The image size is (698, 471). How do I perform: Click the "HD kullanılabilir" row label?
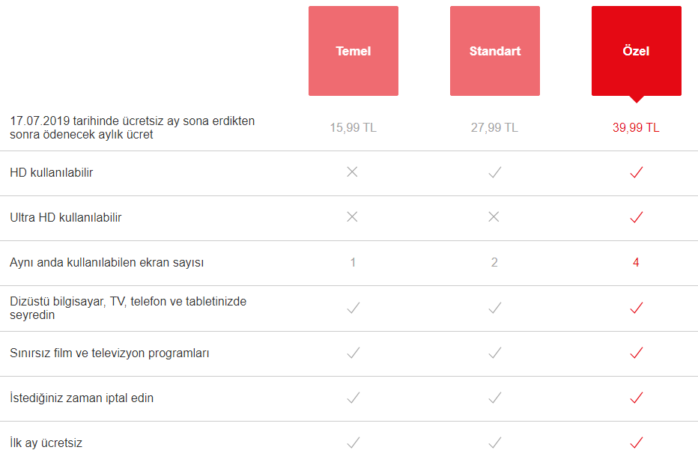[x=52, y=172]
